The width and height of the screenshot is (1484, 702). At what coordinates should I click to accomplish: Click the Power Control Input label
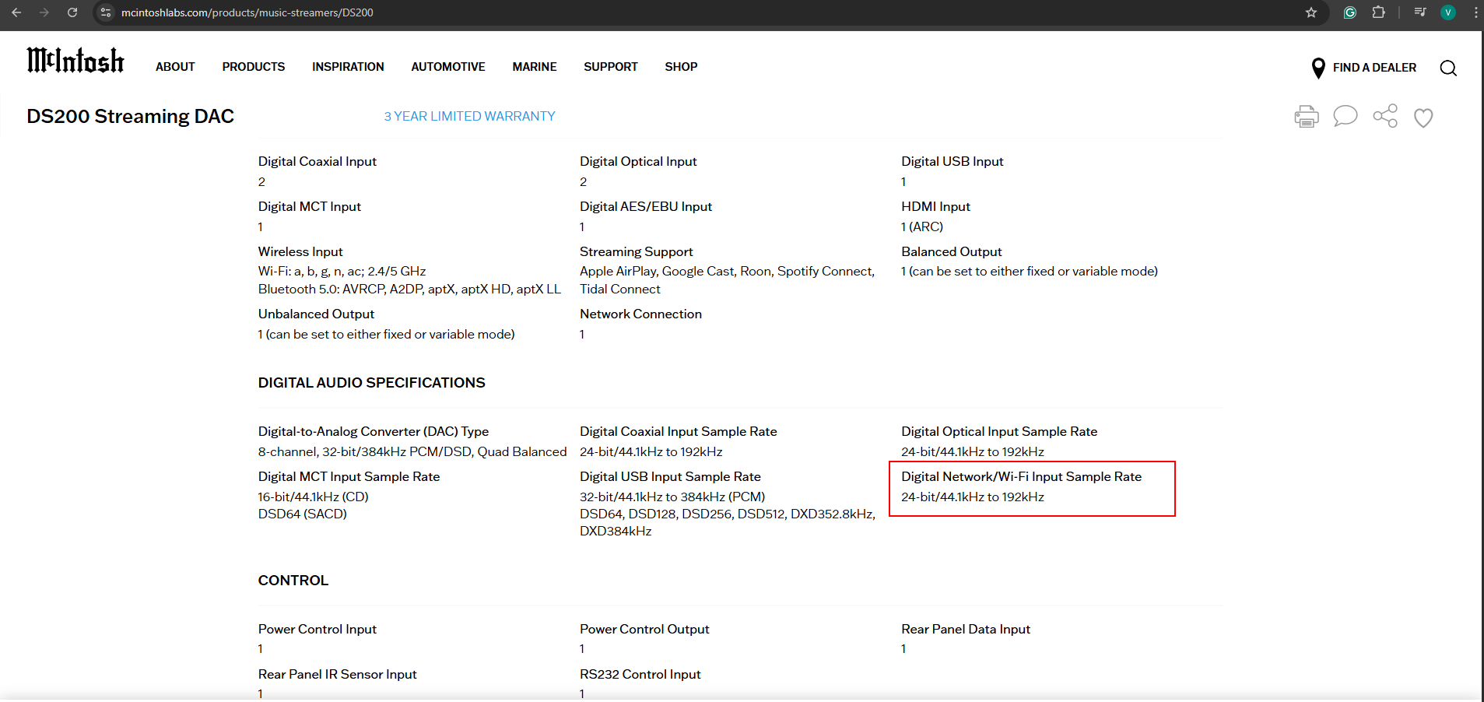coord(317,629)
